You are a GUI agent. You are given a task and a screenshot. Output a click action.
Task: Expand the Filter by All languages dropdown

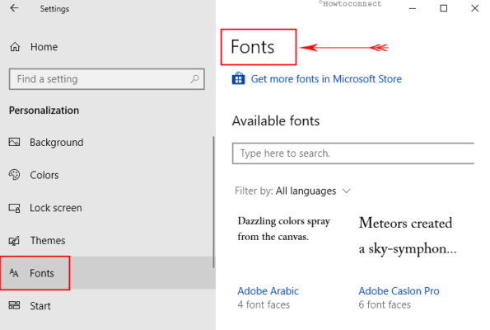(293, 191)
